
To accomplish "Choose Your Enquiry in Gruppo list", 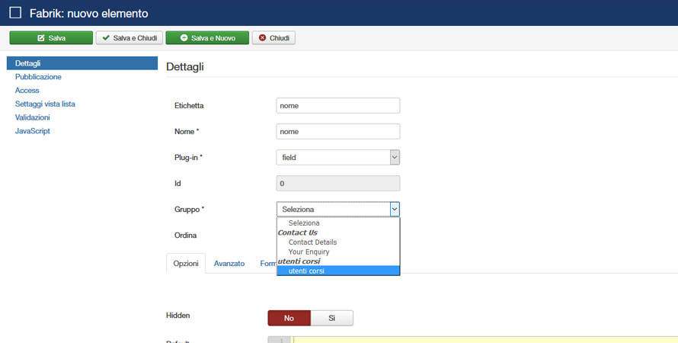I will click(x=338, y=252).
